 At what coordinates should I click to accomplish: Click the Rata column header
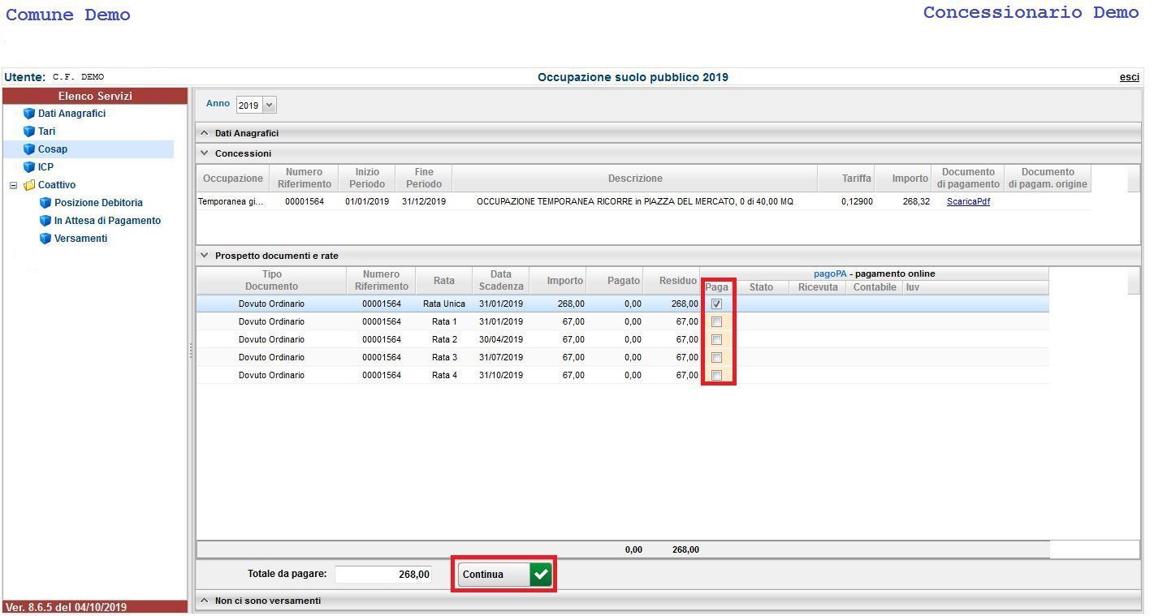coord(443,281)
